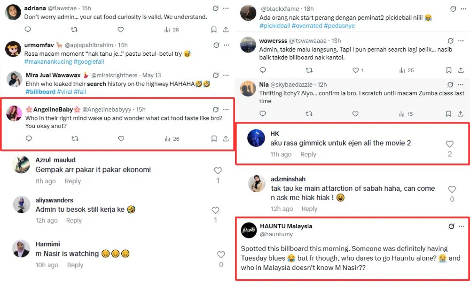
Task: Like AngelineBaby's cat food tweet
Action: tap(121, 139)
